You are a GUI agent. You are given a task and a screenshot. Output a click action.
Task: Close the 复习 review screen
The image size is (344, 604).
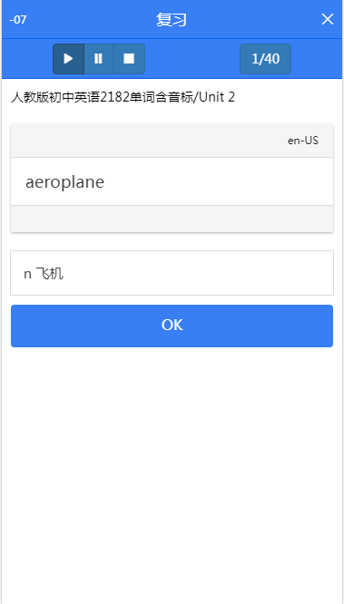328,19
